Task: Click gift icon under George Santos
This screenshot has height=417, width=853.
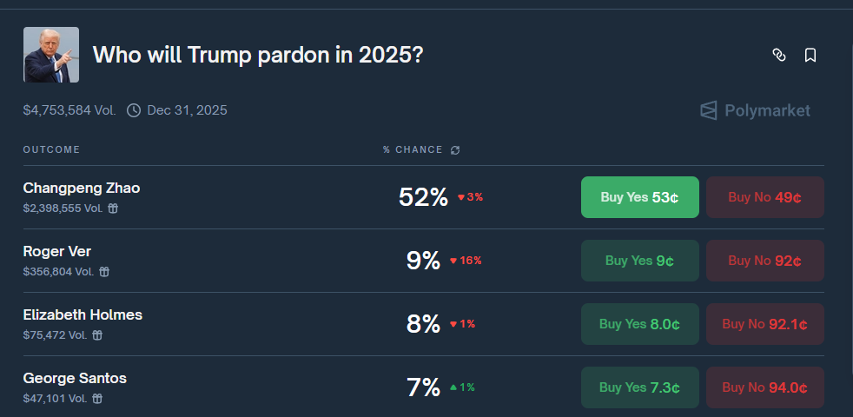Action: pyautogui.click(x=97, y=399)
